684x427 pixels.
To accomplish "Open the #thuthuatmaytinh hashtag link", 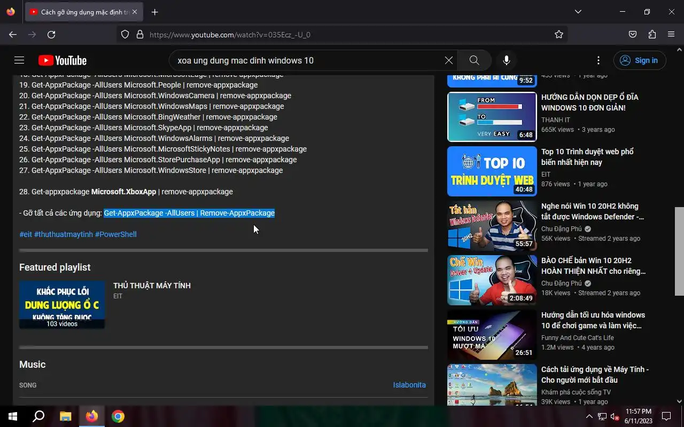I will tap(64, 234).
